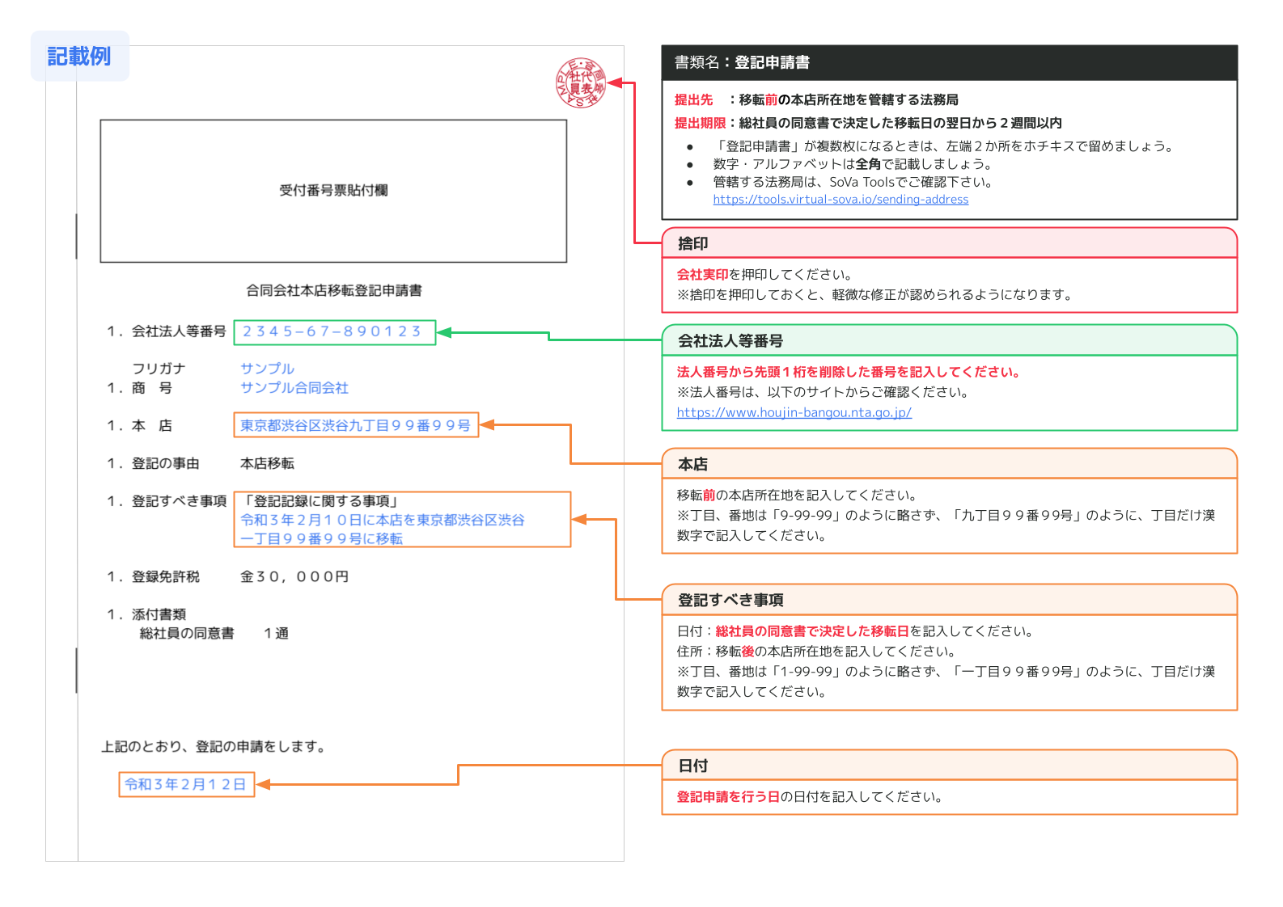Image resolution: width=1283 pixels, height=907 pixels.
Task: Click the 受付番号票貼付欄 box
Action: [333, 191]
